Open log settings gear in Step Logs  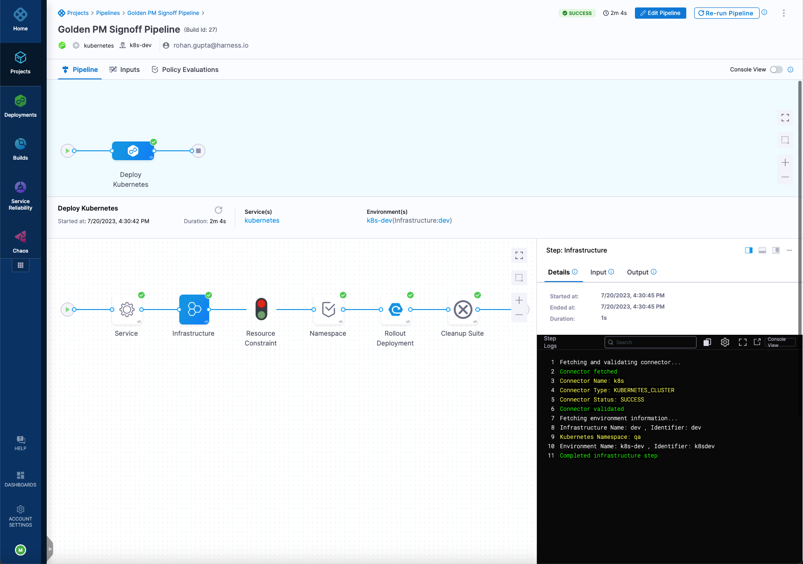[725, 342]
